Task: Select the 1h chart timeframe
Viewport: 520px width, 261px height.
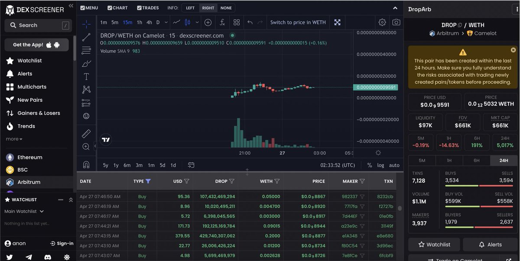Action: 139,22
